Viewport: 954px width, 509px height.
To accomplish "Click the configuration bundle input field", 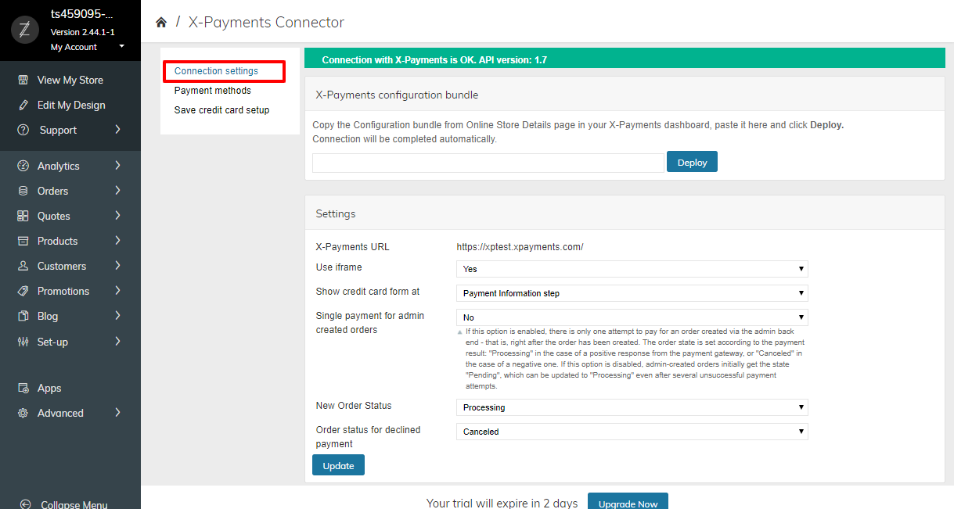I will (x=488, y=163).
